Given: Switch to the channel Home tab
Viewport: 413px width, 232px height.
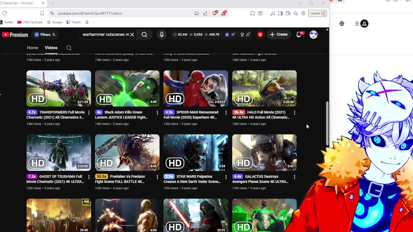Looking at the screenshot, I should click(33, 48).
